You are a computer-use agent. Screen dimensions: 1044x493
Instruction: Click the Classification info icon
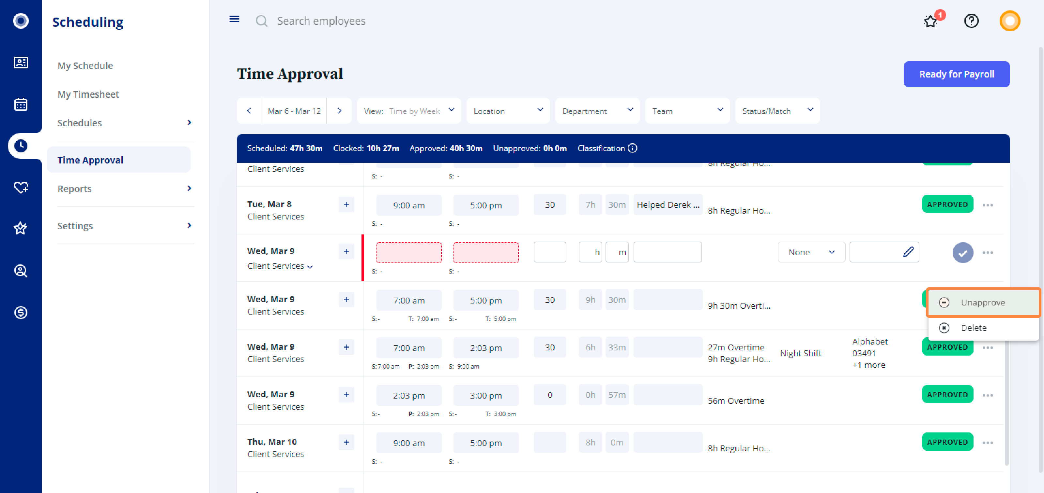(x=632, y=148)
